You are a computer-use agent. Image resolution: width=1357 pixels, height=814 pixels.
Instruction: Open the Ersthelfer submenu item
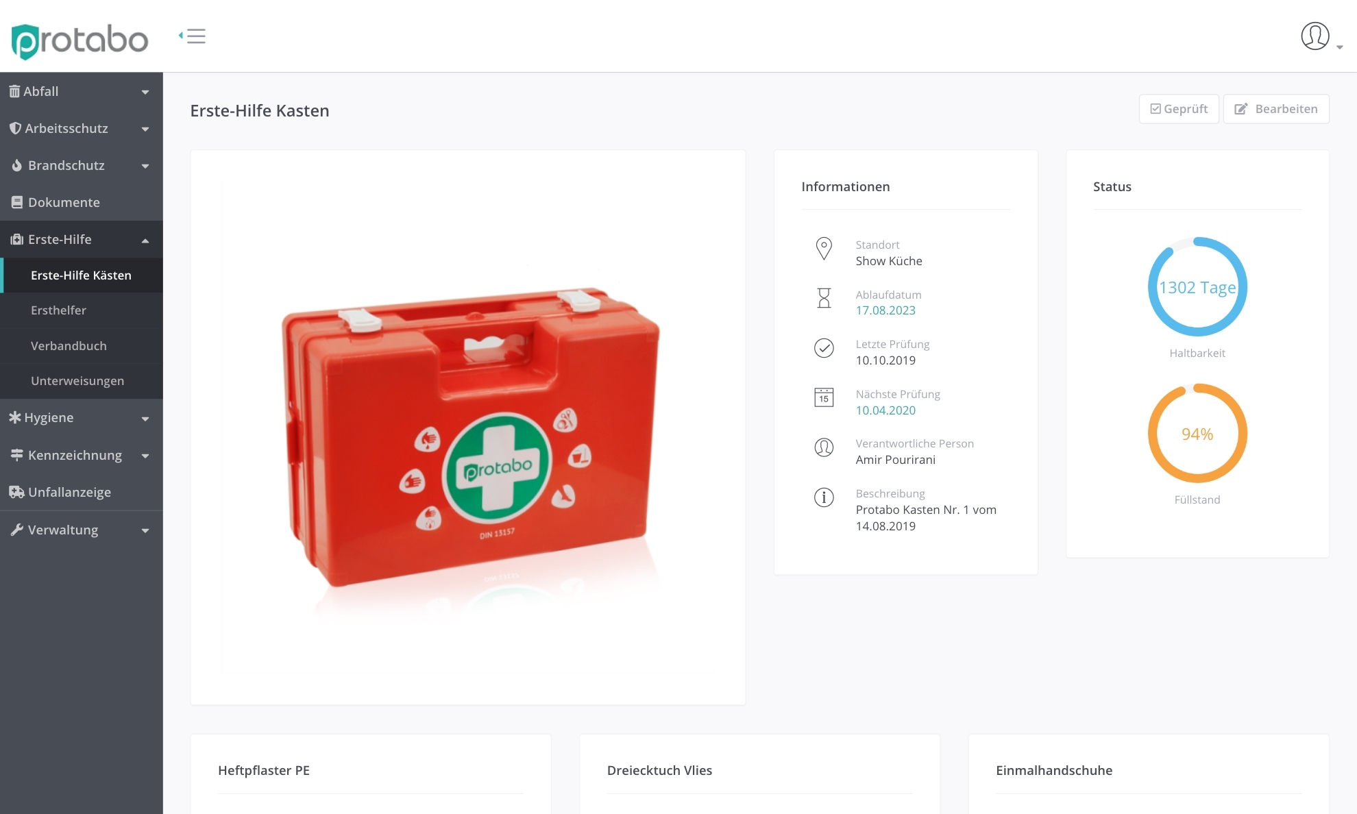58,310
